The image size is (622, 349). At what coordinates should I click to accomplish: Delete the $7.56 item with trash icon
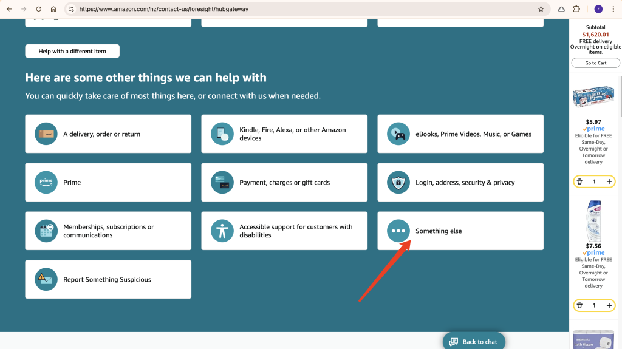coord(579,305)
